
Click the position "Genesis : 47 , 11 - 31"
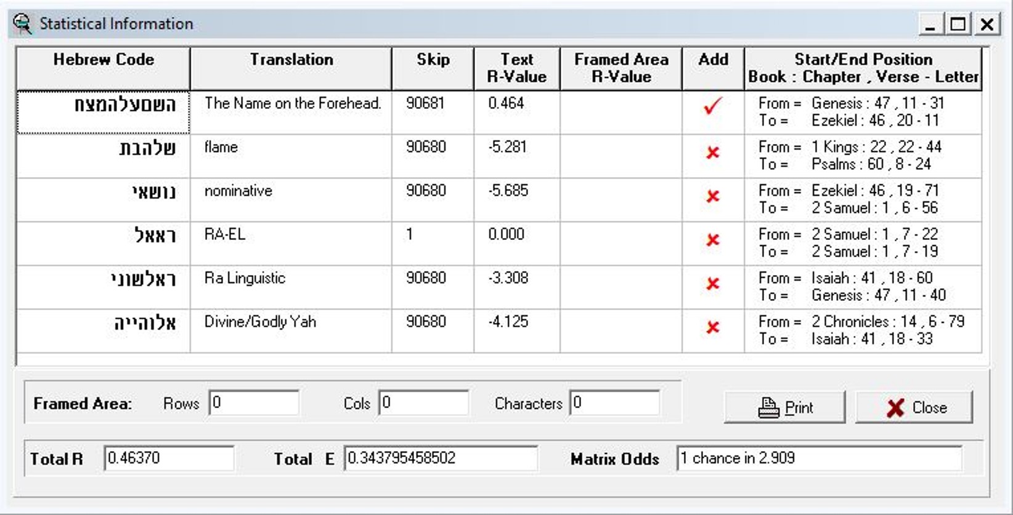point(878,103)
